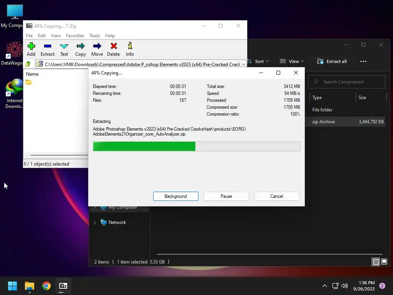Viewport: 393px width, 295px height.
Task: Click the Search Compressed field
Action: (347, 82)
